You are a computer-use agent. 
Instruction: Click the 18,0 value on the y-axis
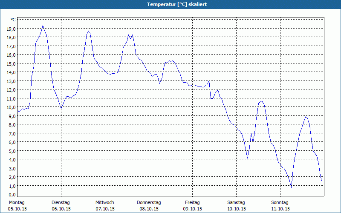12,37
